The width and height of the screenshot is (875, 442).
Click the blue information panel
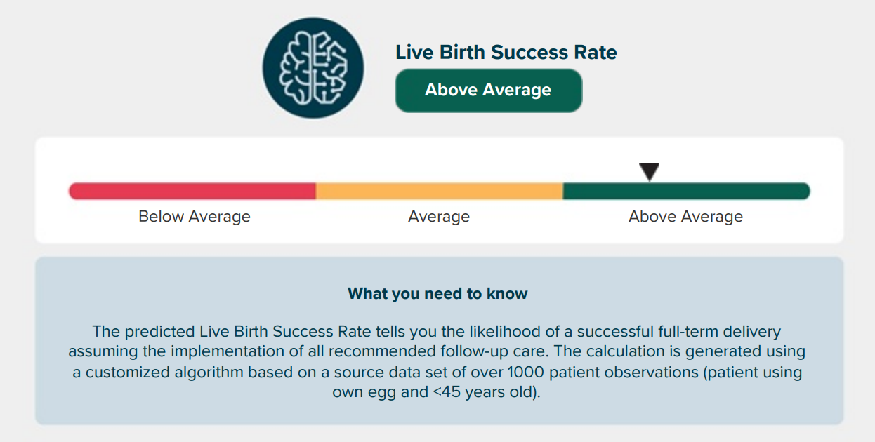[x=440, y=341]
